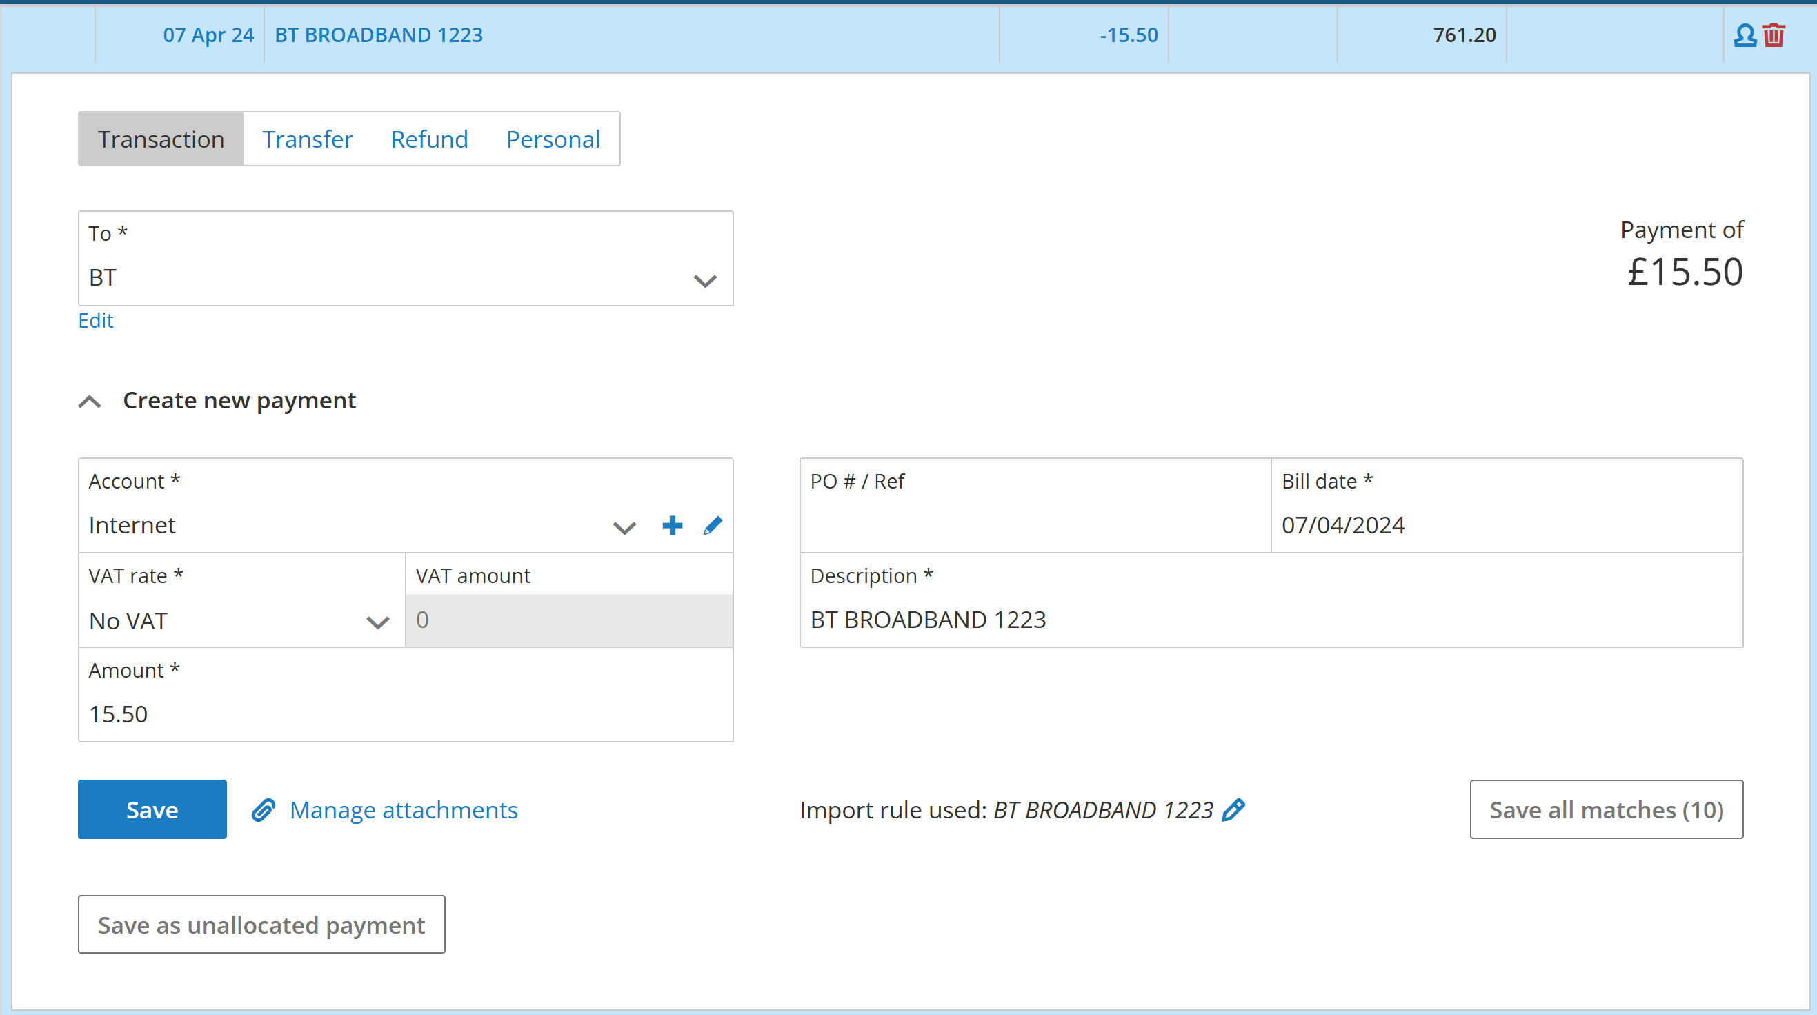Select the Personal tab

click(553, 139)
